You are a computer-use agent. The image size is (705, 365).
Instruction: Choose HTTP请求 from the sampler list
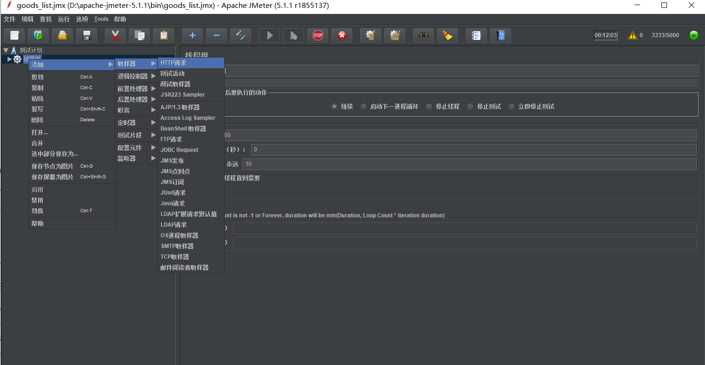[x=191, y=63]
